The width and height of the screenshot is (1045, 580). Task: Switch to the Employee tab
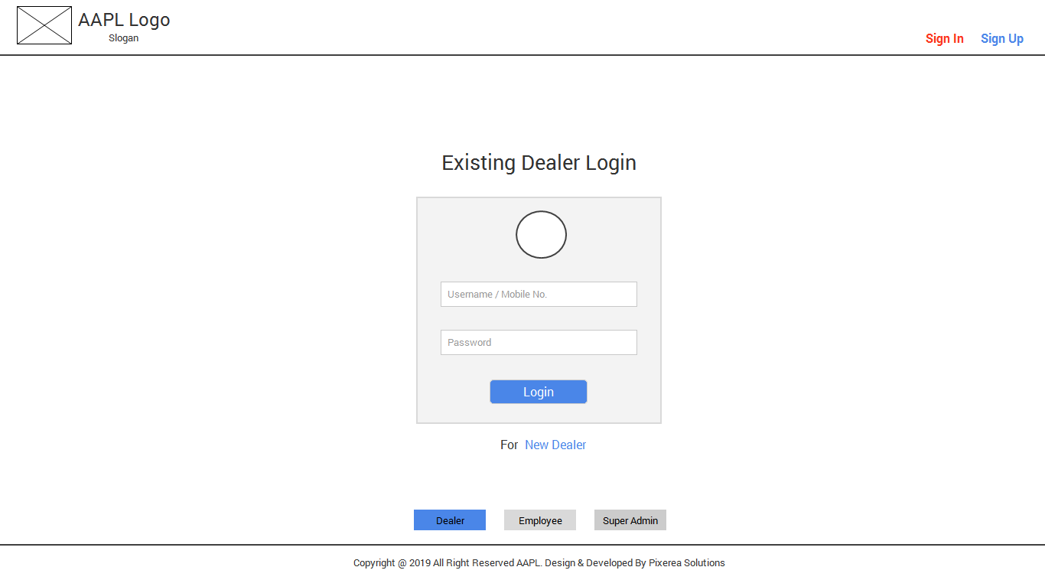tap(540, 520)
